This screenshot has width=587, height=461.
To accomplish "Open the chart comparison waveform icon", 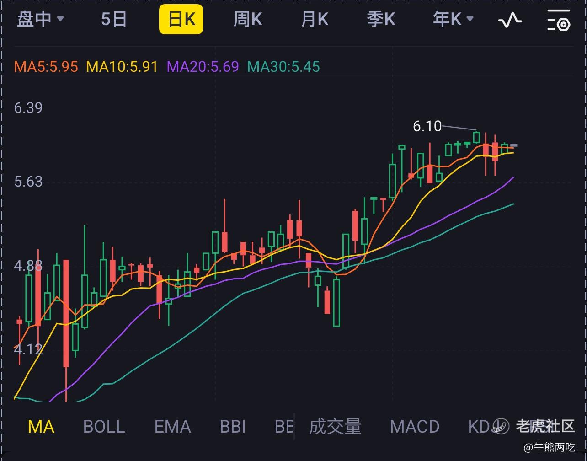I will tap(510, 20).
